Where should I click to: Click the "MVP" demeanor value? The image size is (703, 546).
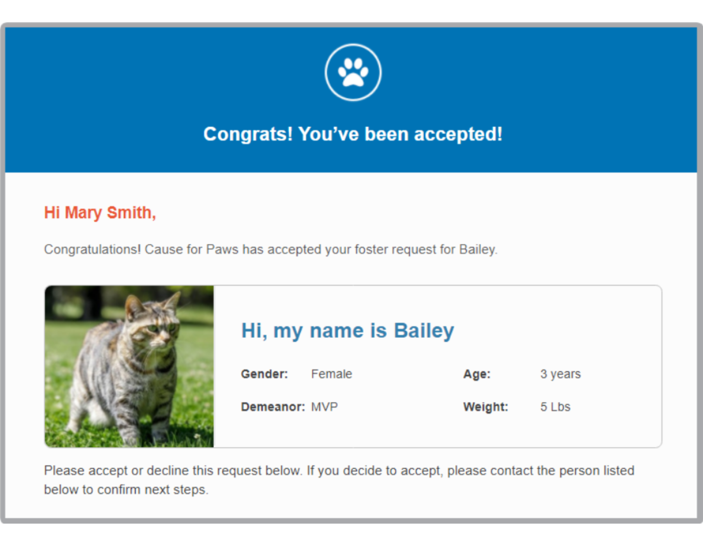(x=324, y=407)
